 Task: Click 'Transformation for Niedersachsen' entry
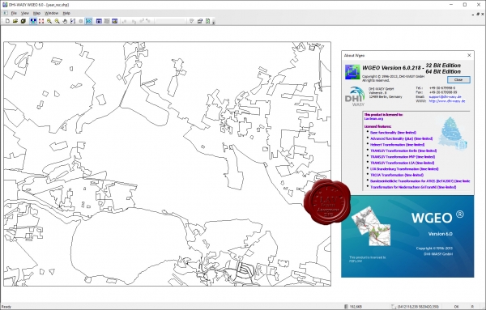coord(413,187)
